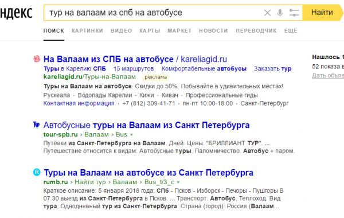The width and height of the screenshot is (344, 218).
Task: Click the Yandex logo
Action: [x=16, y=13]
